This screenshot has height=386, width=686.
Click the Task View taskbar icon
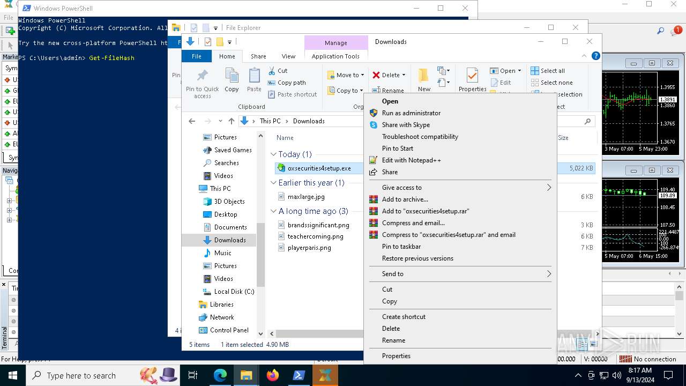click(193, 375)
